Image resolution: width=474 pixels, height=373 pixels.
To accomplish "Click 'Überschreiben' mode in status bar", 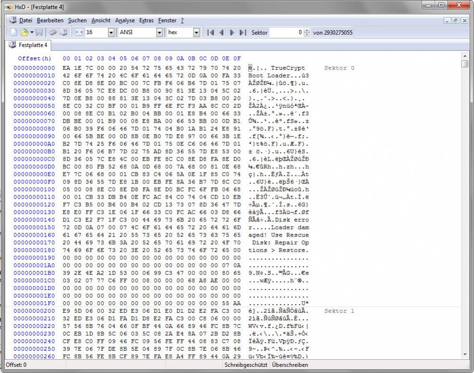I will (290, 365).
